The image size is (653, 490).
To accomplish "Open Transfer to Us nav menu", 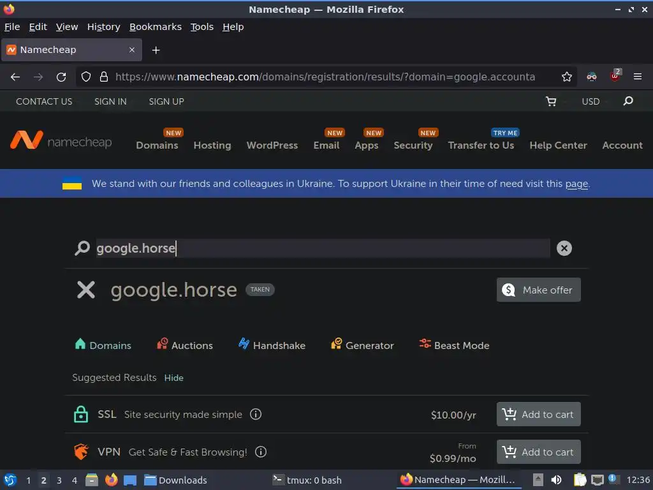I will pyautogui.click(x=481, y=145).
